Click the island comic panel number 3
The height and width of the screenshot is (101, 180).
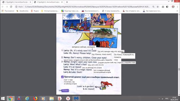(103, 38)
